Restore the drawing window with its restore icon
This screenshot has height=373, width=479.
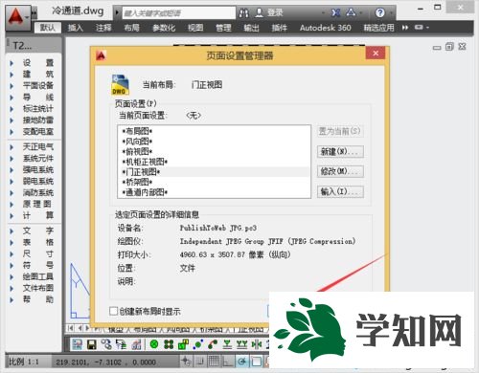(x=449, y=47)
